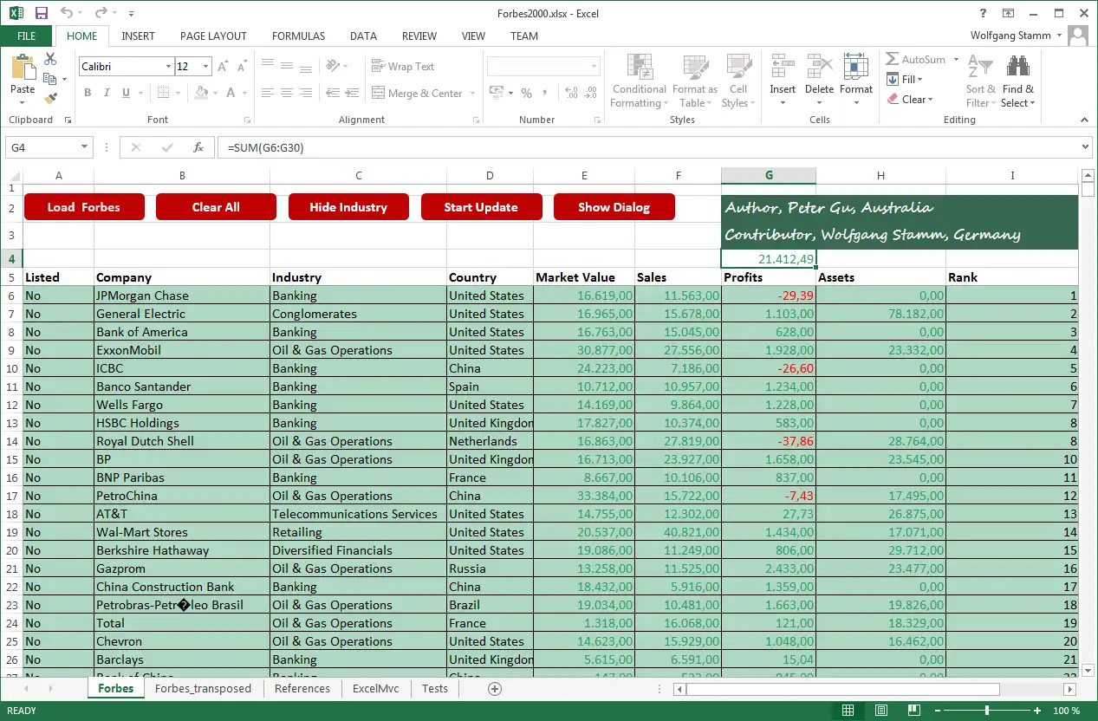The width and height of the screenshot is (1098, 721).
Task: Click the Cut scissors icon
Action: click(50, 59)
